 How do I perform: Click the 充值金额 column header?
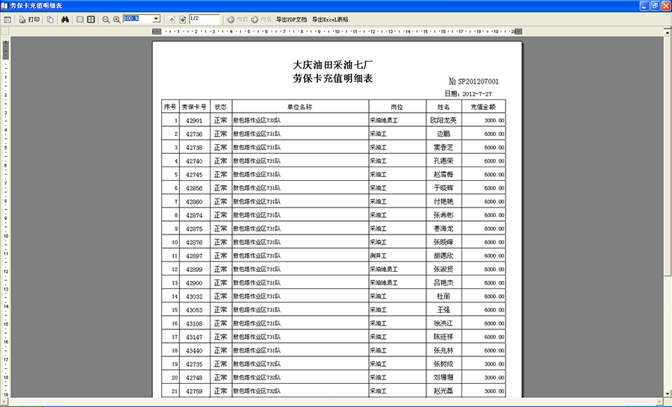483,107
